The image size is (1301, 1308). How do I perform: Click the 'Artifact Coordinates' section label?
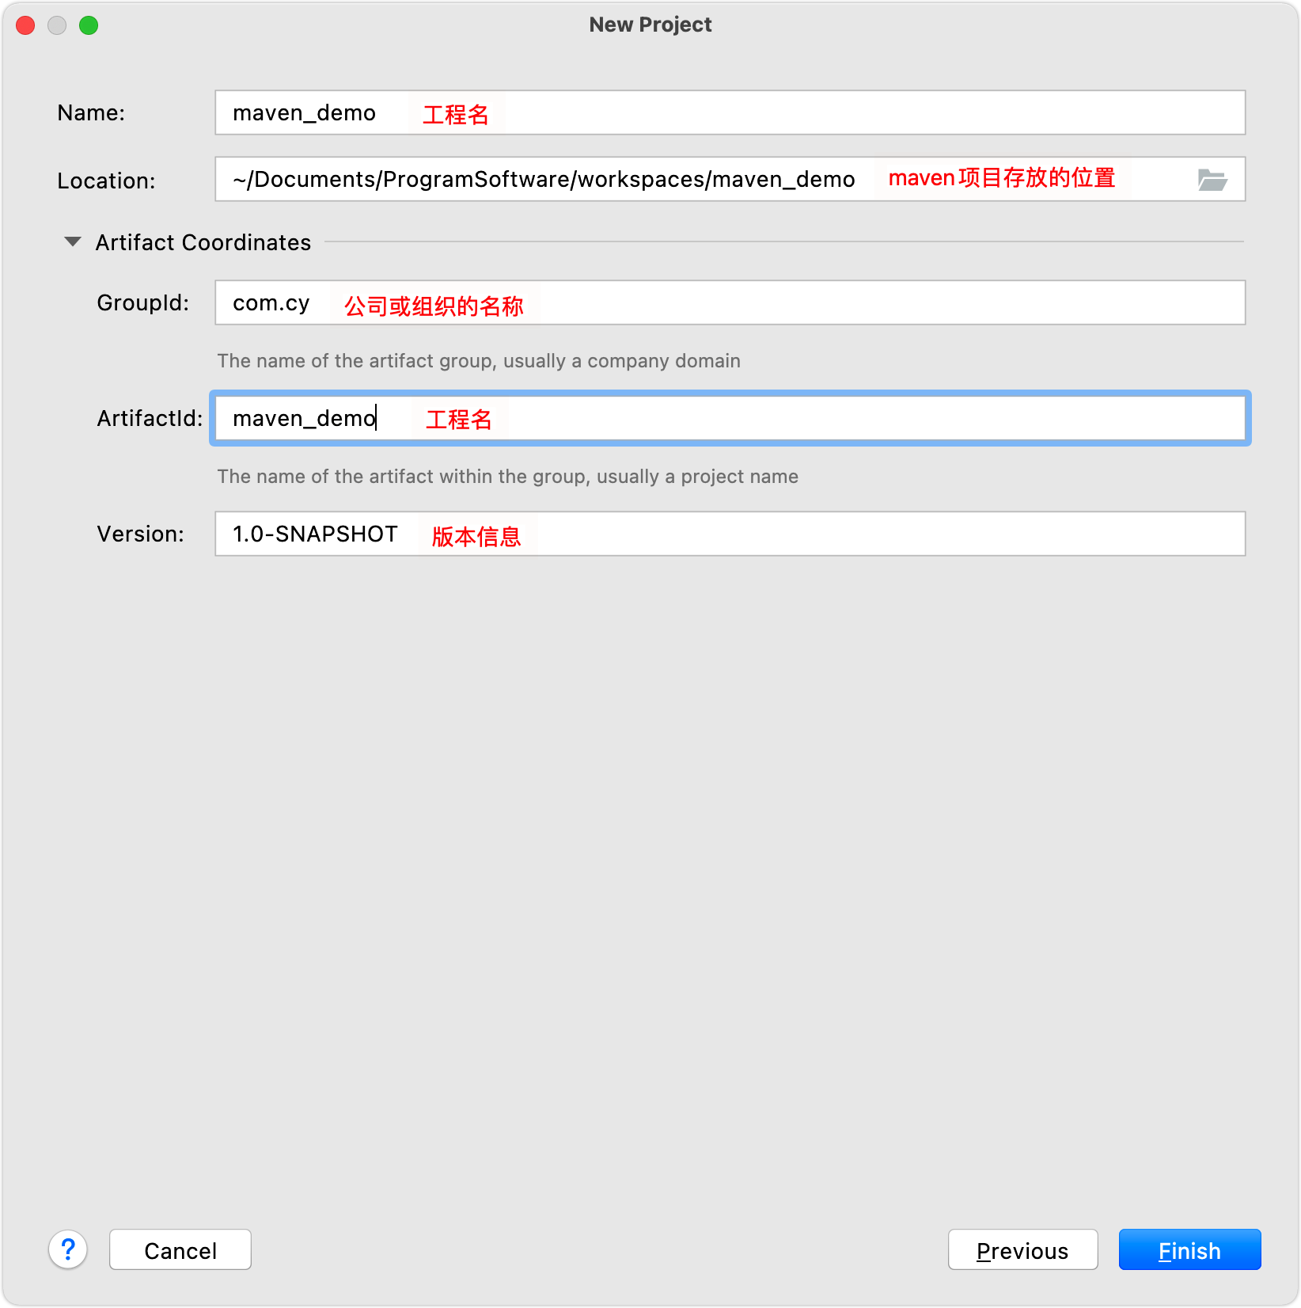[x=203, y=242]
